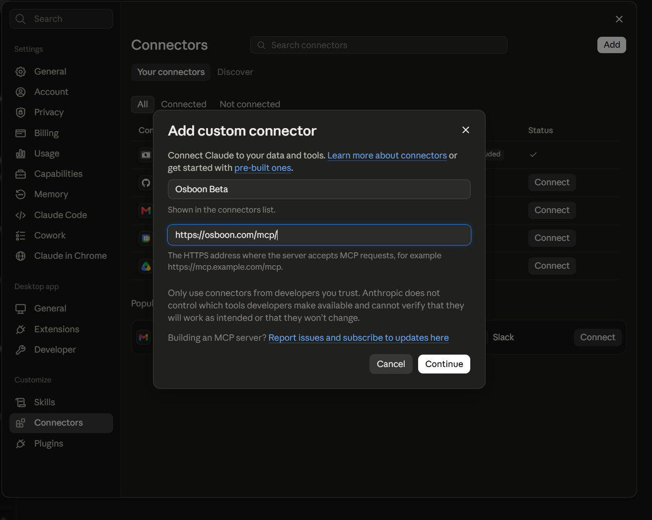652x520 pixels.
Task: Click the Google Drive connector icon
Action: 145,266
